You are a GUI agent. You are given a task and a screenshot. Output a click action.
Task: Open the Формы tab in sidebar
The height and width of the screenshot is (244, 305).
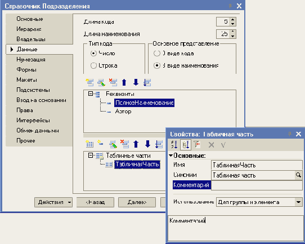coord(26,70)
